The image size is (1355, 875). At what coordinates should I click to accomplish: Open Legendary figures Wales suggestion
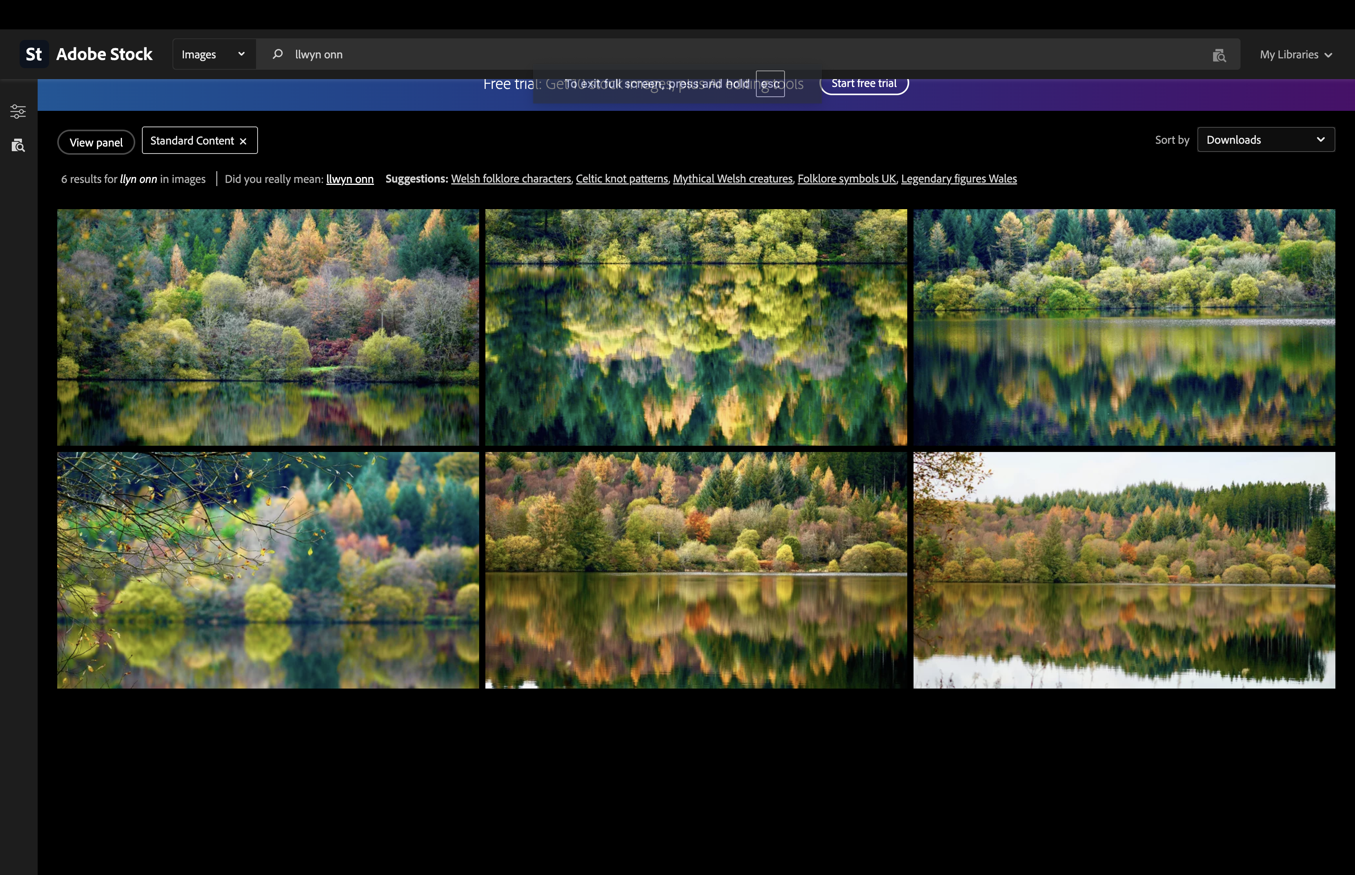(959, 179)
